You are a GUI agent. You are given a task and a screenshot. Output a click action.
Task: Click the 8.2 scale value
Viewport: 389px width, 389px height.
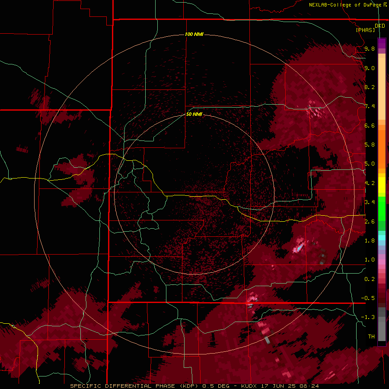pos(370,87)
